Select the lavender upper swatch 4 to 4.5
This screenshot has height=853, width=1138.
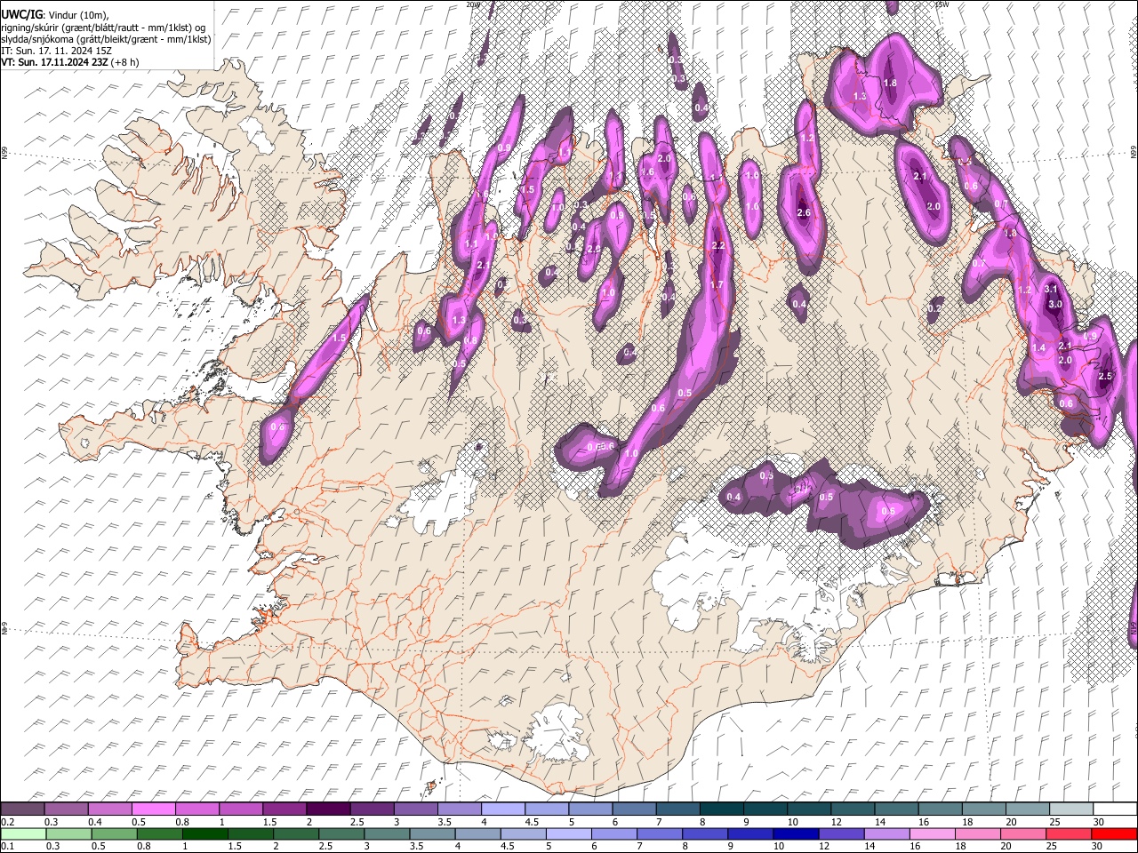coord(503,809)
